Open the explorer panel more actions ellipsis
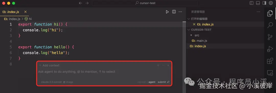This screenshot has width=276, height=93. 258,12
